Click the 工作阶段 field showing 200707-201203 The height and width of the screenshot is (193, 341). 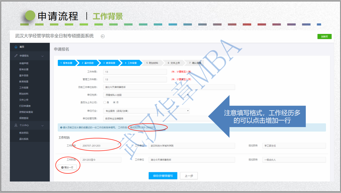(101, 146)
